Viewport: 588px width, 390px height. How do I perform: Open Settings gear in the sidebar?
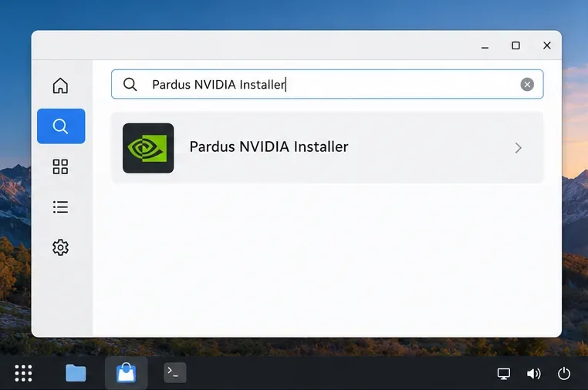pyautogui.click(x=60, y=247)
